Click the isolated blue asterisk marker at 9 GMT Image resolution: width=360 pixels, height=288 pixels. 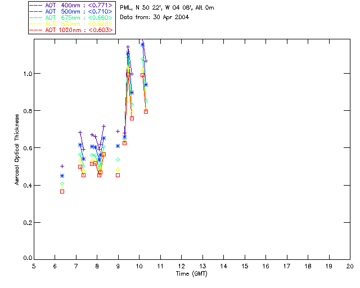(118, 146)
